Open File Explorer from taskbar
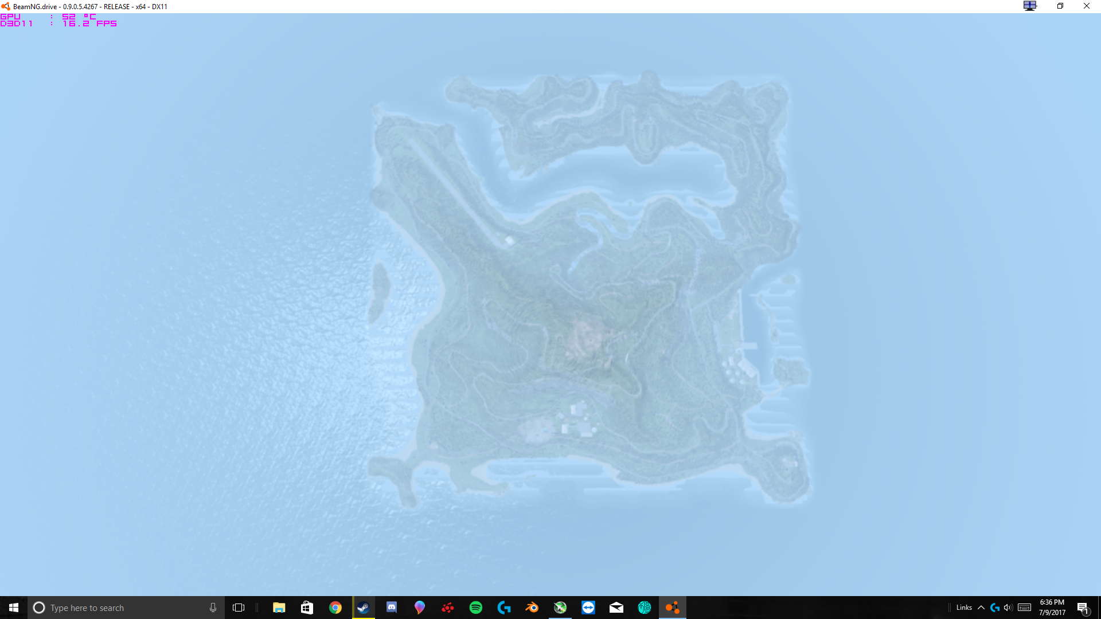 (x=279, y=608)
